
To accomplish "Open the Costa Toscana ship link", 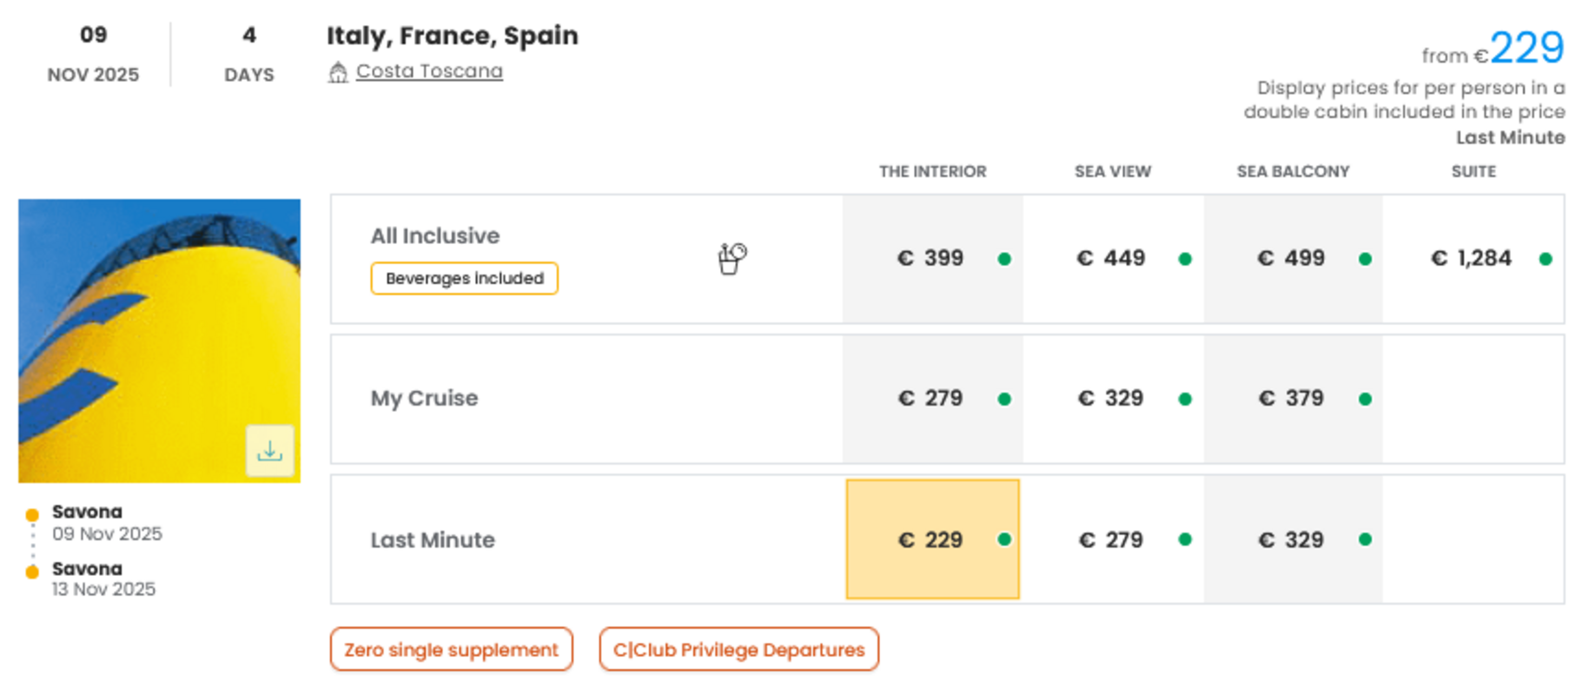I will [x=429, y=71].
